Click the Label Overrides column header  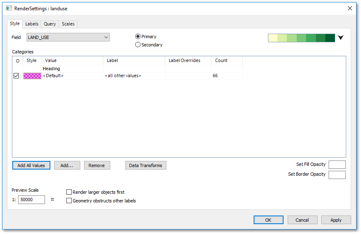coord(188,60)
